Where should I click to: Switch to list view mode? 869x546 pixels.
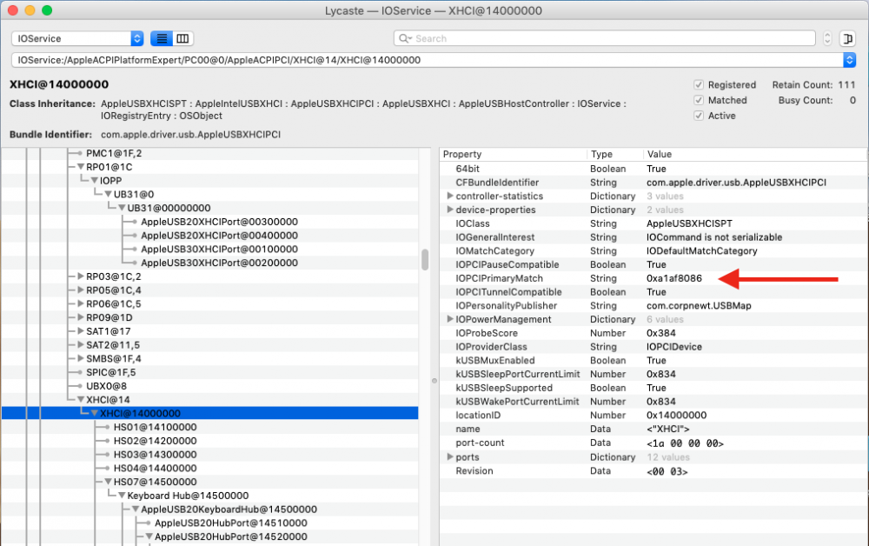(162, 38)
